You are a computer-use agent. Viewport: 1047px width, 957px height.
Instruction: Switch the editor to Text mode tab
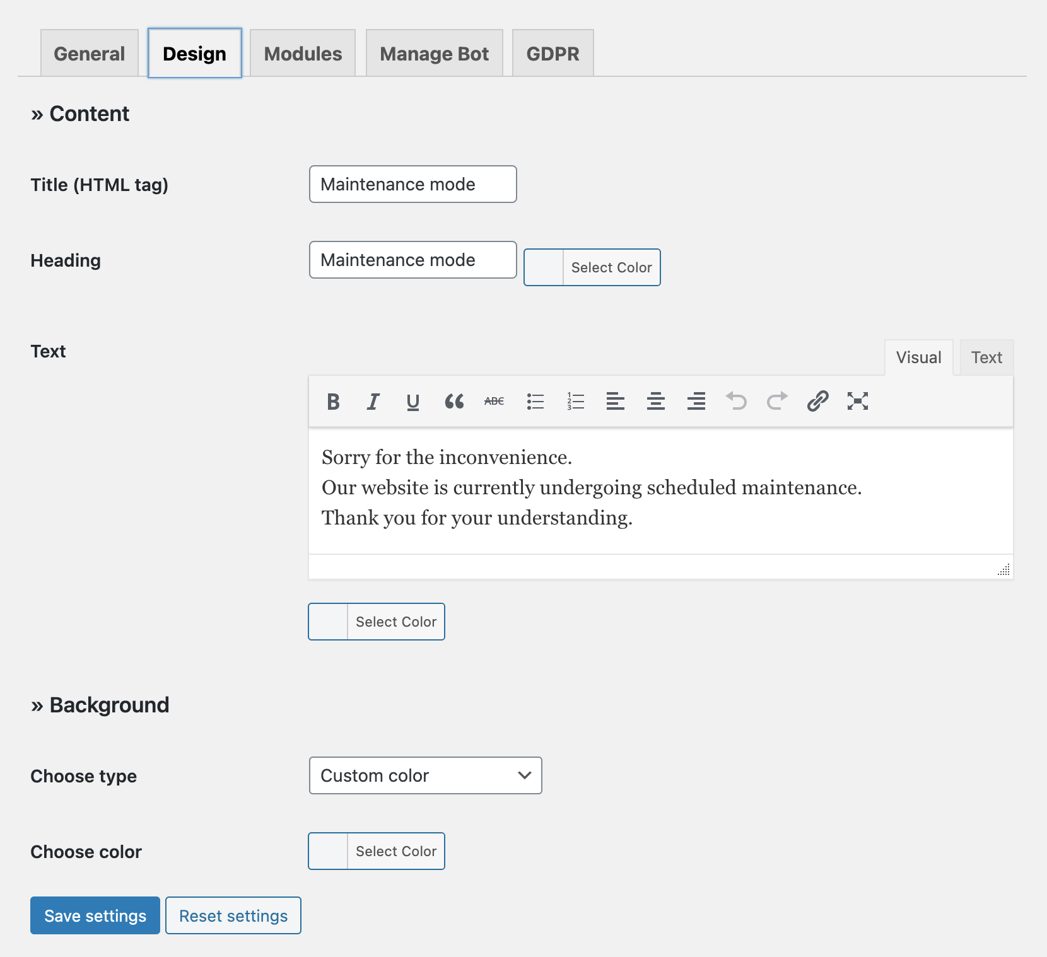coord(987,357)
